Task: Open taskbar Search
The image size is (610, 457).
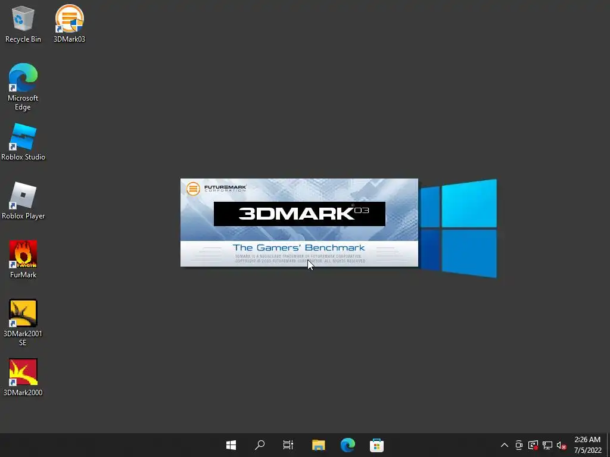Action: coord(260,445)
